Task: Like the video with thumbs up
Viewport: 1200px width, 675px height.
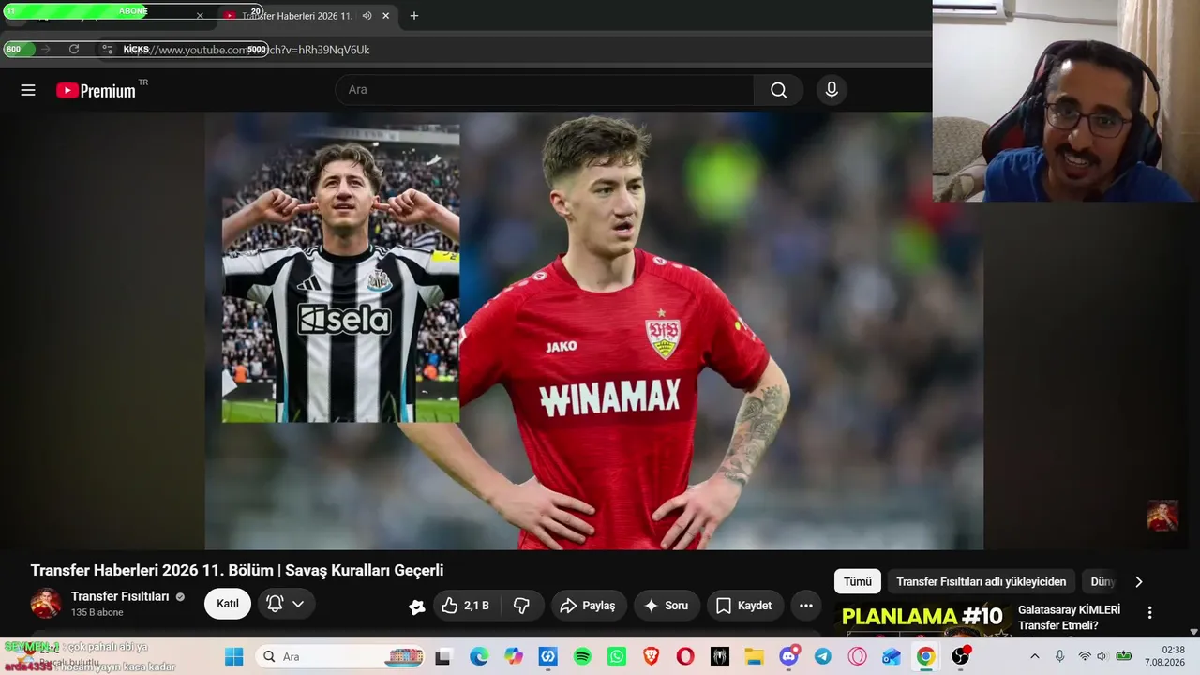Action: coord(467,606)
